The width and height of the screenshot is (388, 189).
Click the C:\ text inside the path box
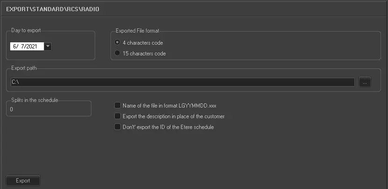[15, 82]
